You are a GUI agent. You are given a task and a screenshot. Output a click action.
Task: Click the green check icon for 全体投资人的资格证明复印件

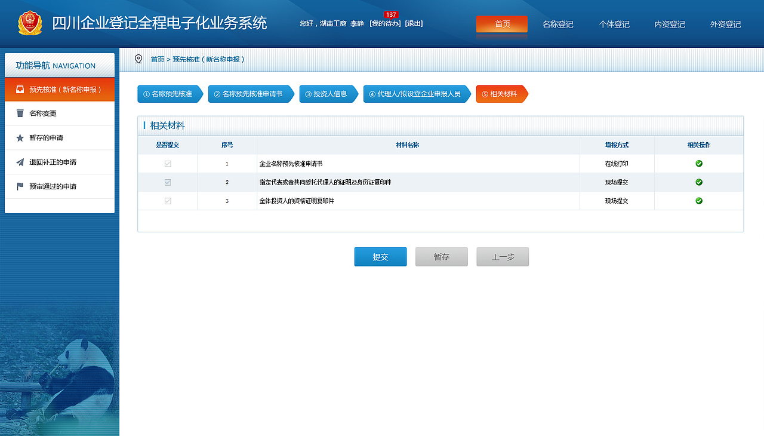coord(698,201)
